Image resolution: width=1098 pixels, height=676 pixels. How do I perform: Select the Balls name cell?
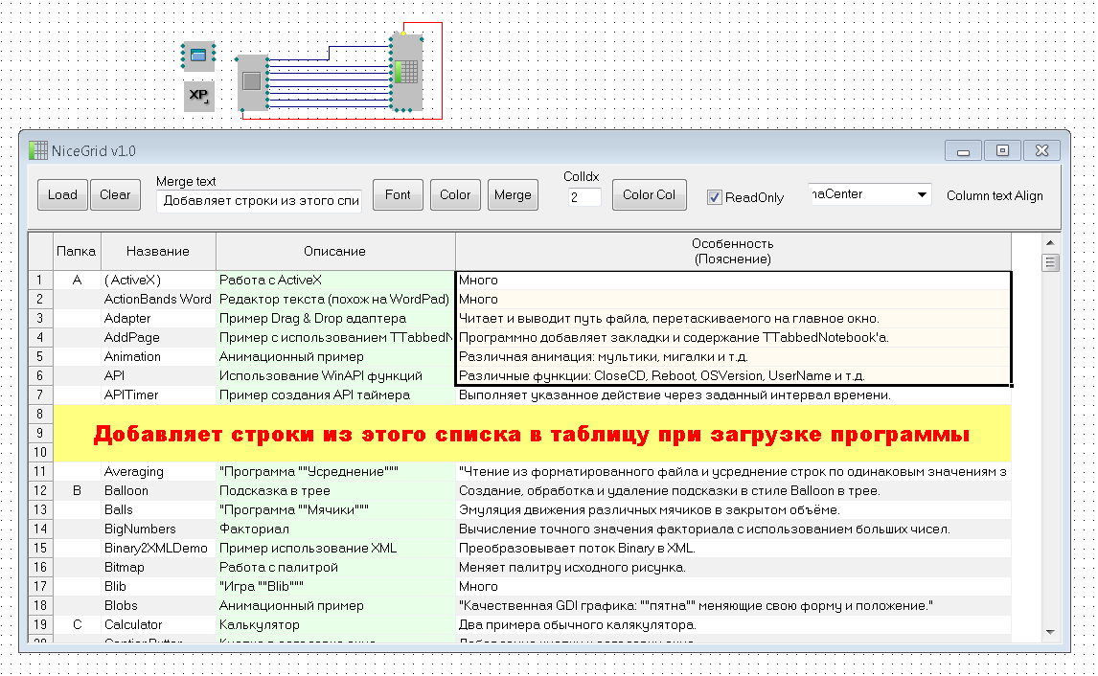(158, 510)
